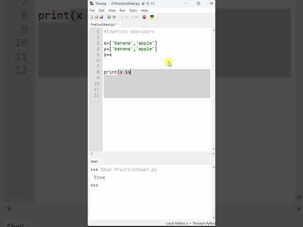Click the Thonny logo in title bar

92,3
